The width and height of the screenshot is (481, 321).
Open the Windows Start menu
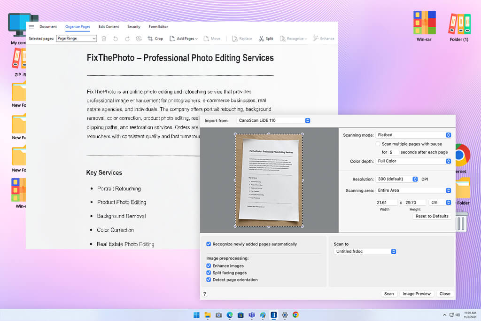tap(197, 315)
